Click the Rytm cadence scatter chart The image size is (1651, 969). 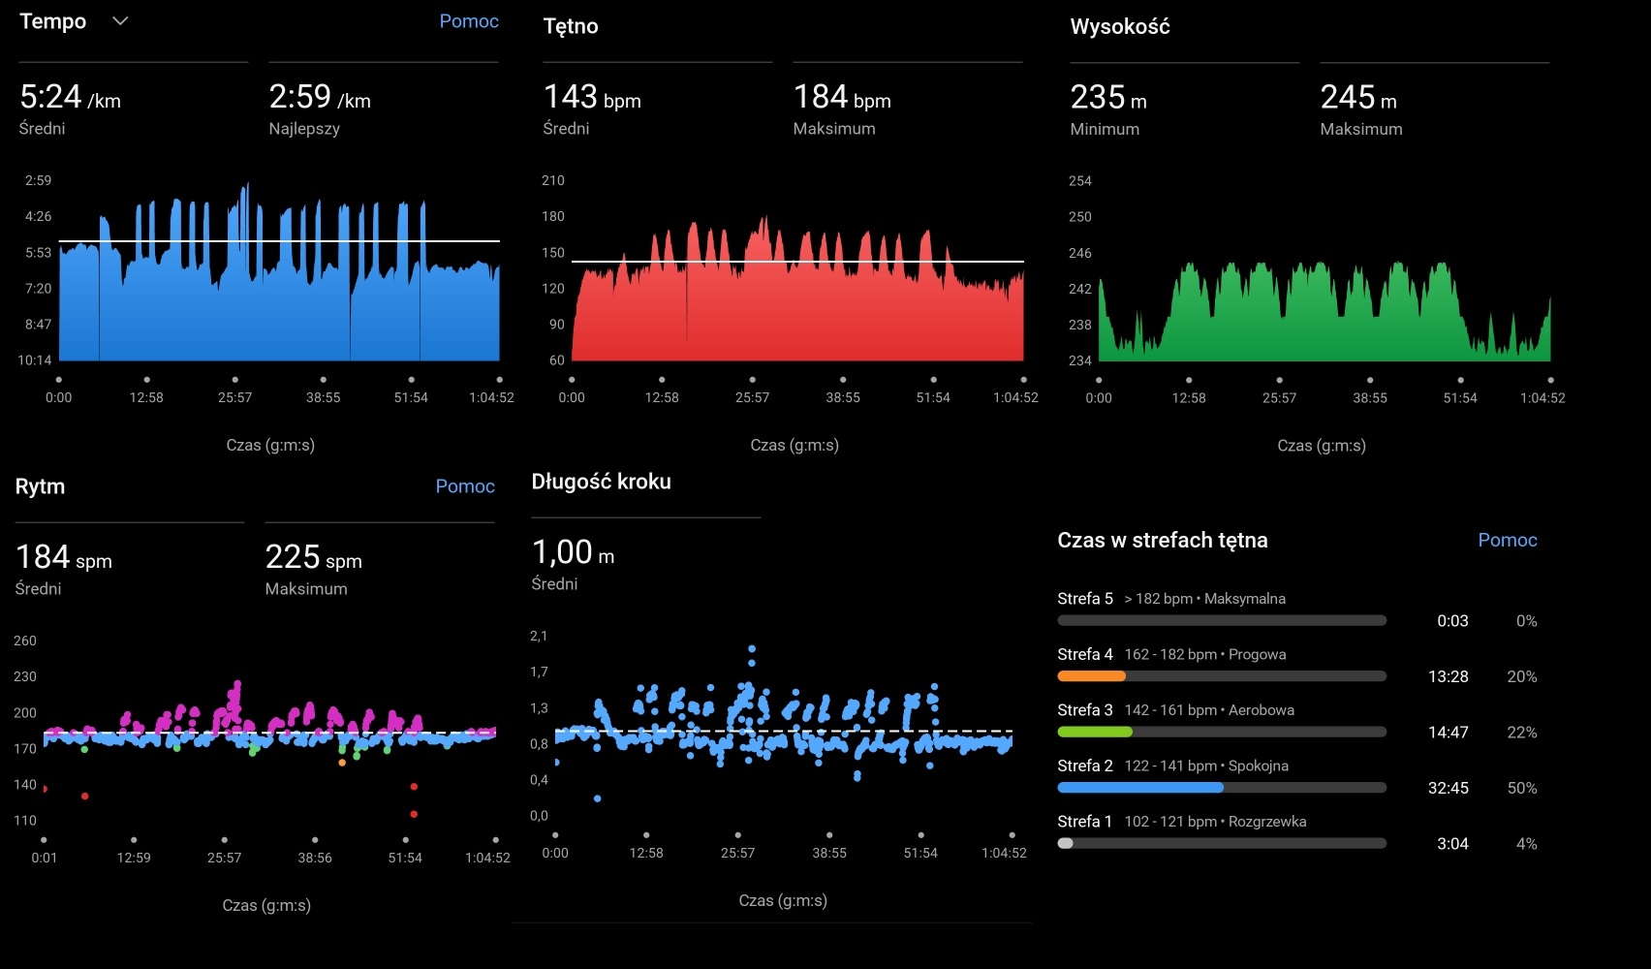tap(269, 736)
